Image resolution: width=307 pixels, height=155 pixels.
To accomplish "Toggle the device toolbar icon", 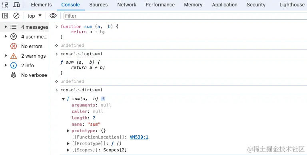I will coord(16,5).
